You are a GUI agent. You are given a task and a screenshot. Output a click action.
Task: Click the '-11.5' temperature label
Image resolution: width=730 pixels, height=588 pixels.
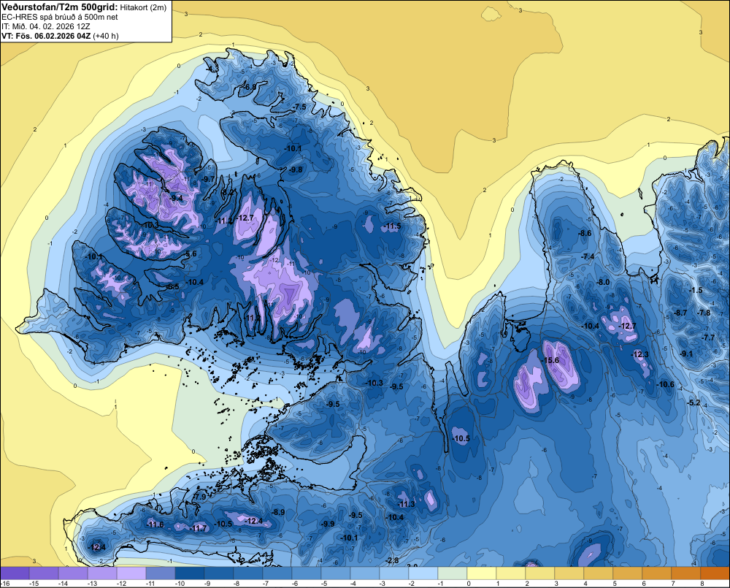coord(391,226)
